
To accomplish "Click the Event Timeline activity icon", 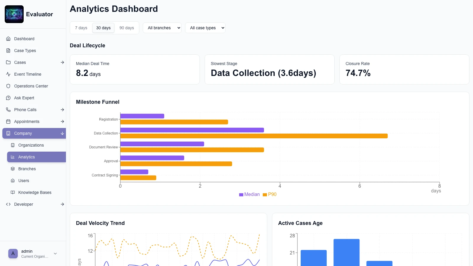I will point(8,74).
